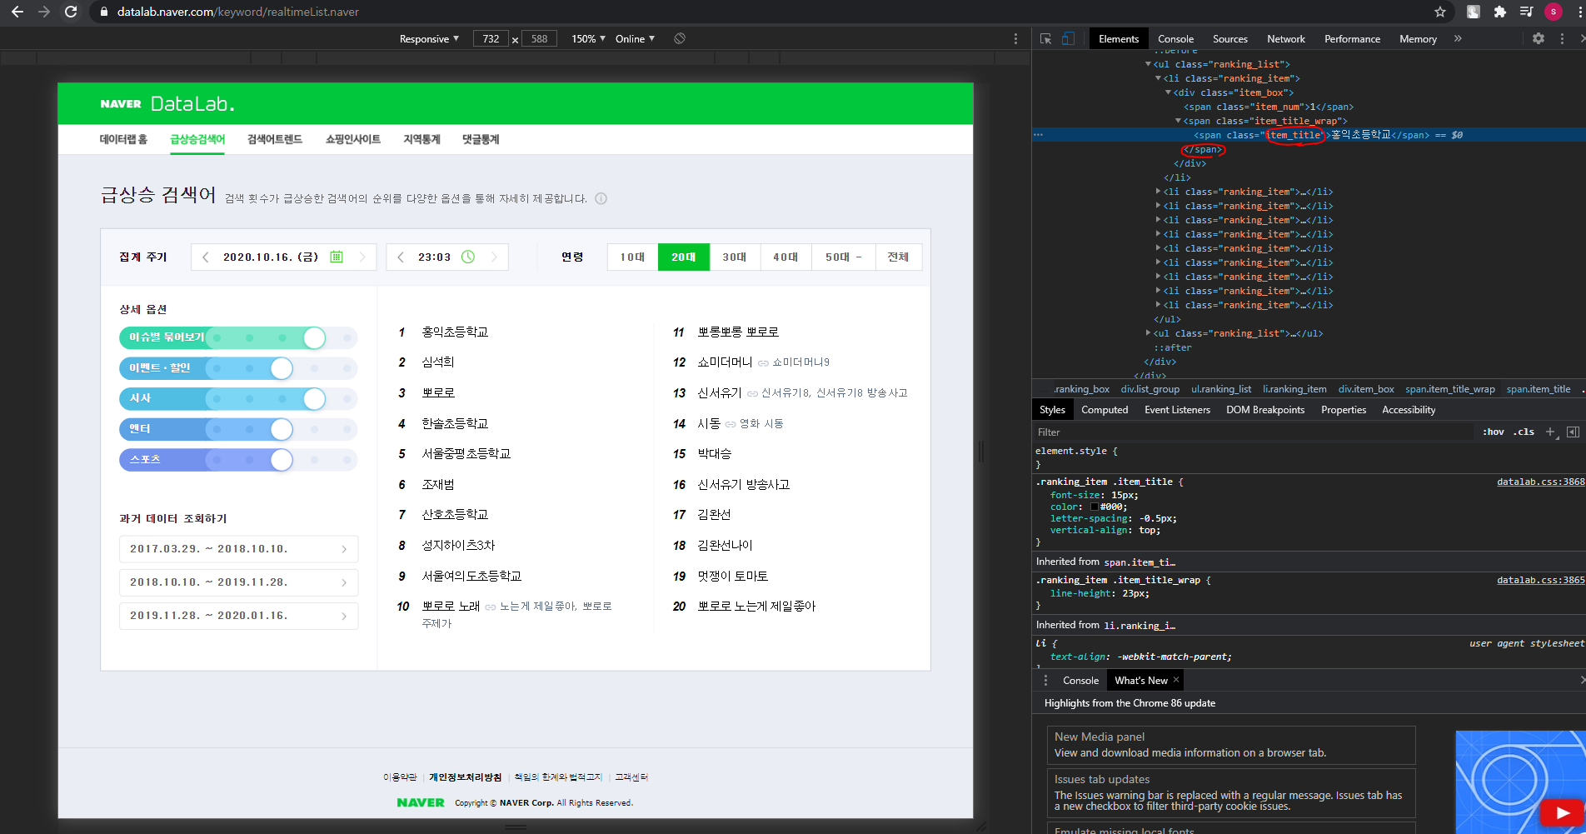The image size is (1586, 834).
Task: Open Chrome media control icon
Action: [x=1526, y=12]
